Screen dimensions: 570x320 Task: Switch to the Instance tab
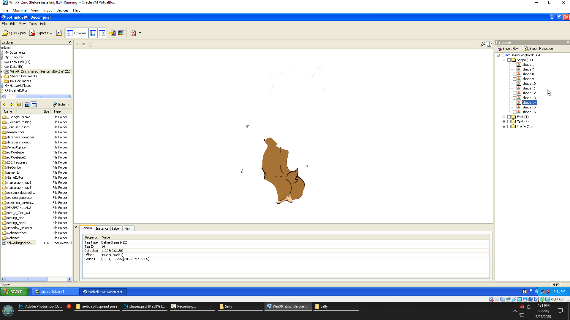(102, 228)
